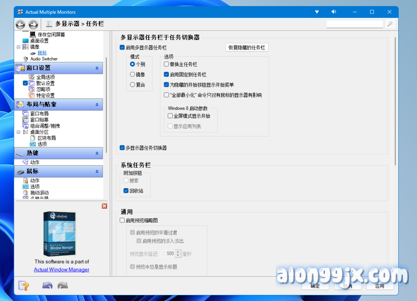Viewport: 417px width, 301px height.
Task: Collapse the 桌面分区 tree node
Action: tap(18, 132)
